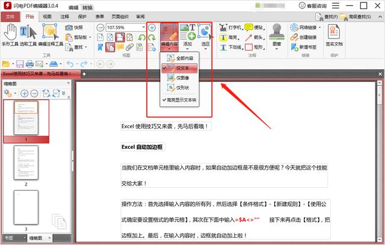Rotate thumbnail pages counterclockwise 90 degrees

(46, 93)
